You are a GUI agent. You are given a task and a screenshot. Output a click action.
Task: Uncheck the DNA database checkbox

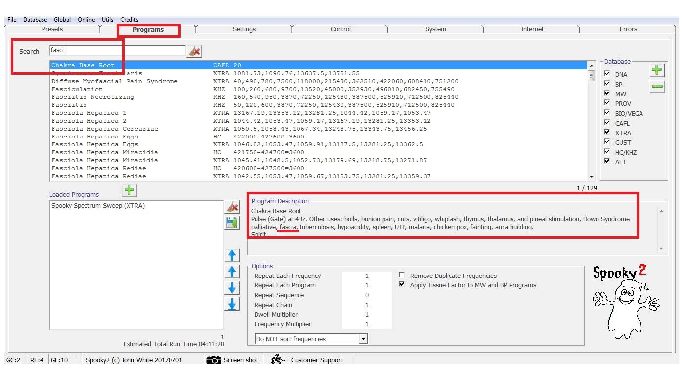[x=607, y=74]
